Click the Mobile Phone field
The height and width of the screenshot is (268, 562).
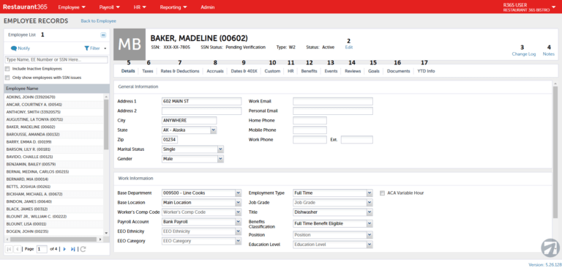pyautogui.click(x=310, y=130)
